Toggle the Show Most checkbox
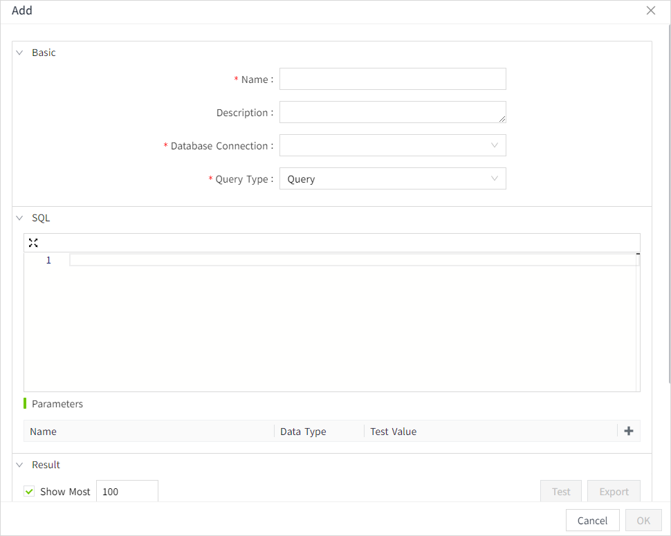This screenshot has height=536, width=671. (x=29, y=492)
